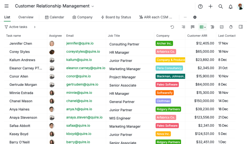Click Anya Haines' assignee avatar
The image size is (247, 144).
click(52, 109)
